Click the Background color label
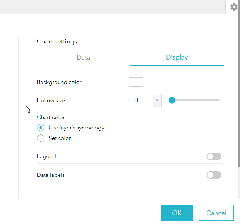Screen dimensions: 248x224 point(59,82)
